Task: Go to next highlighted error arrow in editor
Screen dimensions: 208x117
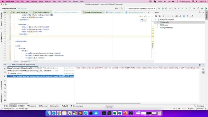Action: pyautogui.click(x=152, y=16)
